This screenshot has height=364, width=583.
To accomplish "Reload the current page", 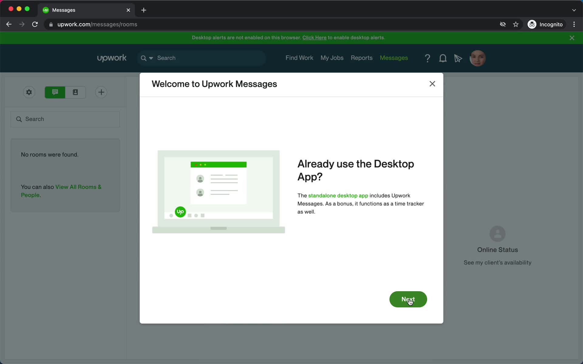I will click(35, 24).
